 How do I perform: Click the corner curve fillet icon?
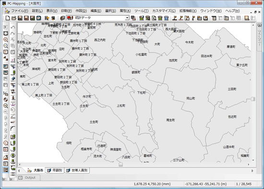pos(13,129)
